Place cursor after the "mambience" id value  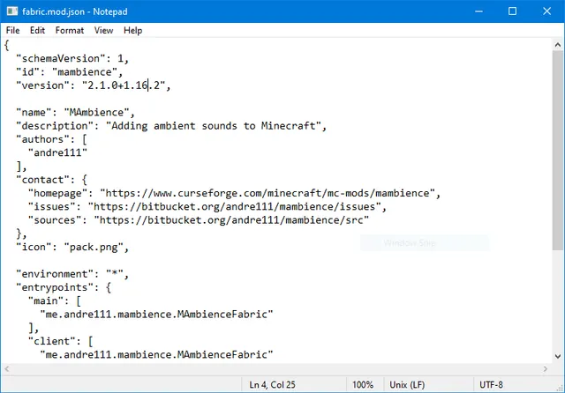click(x=117, y=72)
